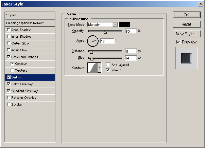The height and width of the screenshot is (148, 205).
Task: Open the Gradient Overlay settings
Action: pyautogui.click(x=24, y=91)
